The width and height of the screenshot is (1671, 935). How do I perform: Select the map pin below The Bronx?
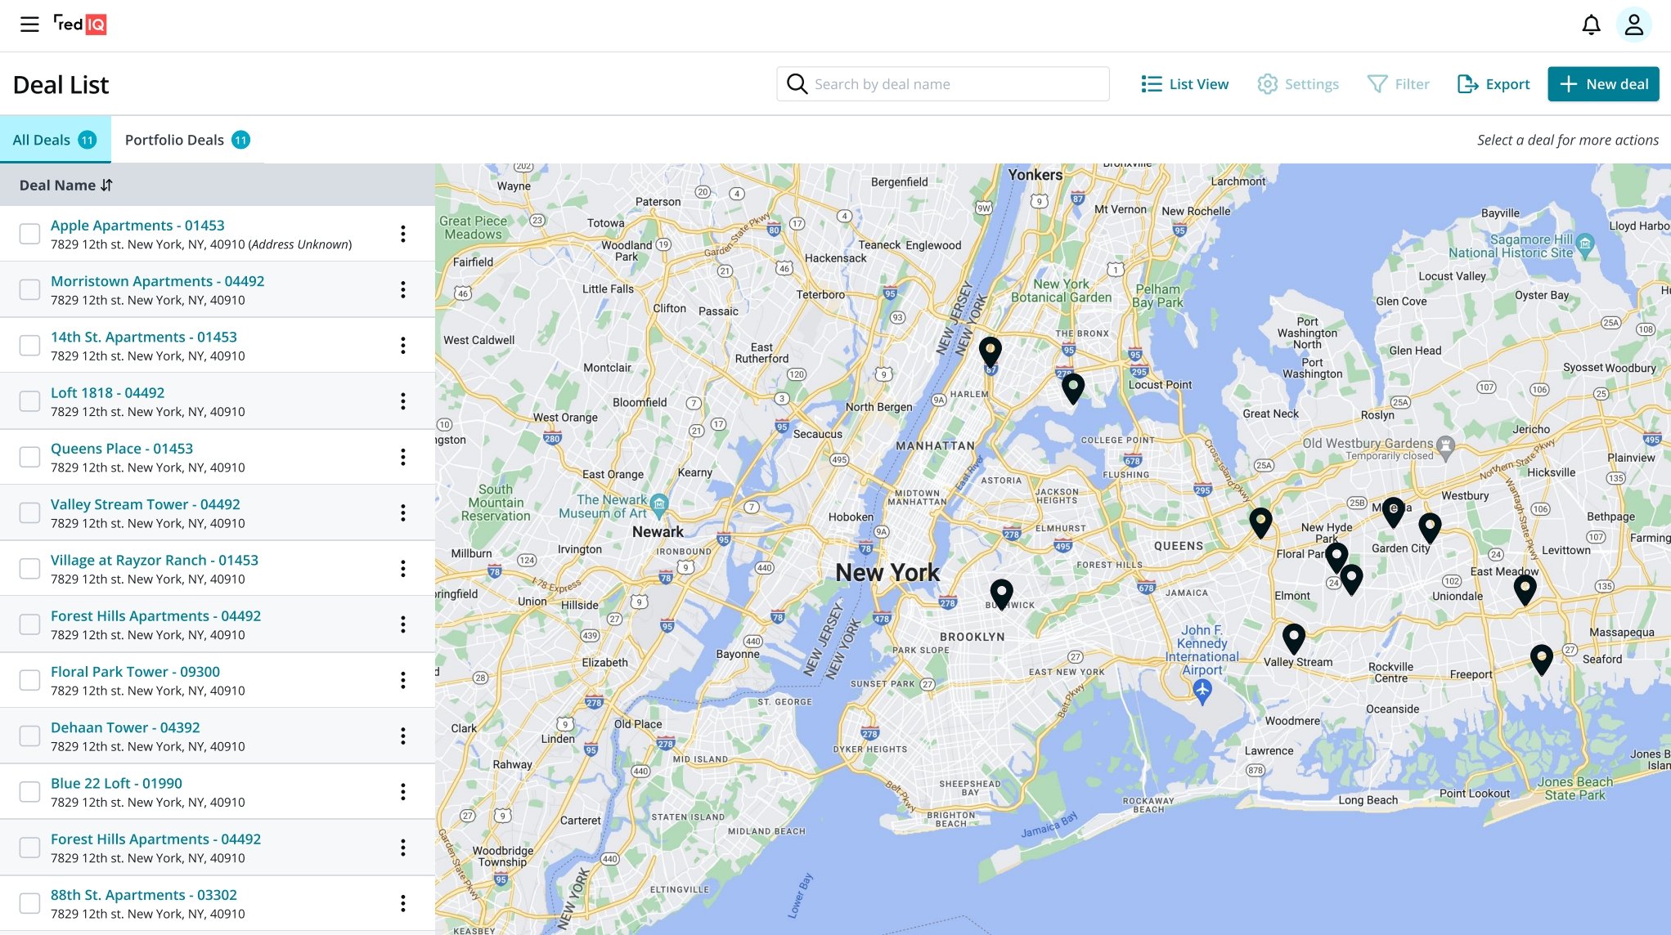(1073, 388)
